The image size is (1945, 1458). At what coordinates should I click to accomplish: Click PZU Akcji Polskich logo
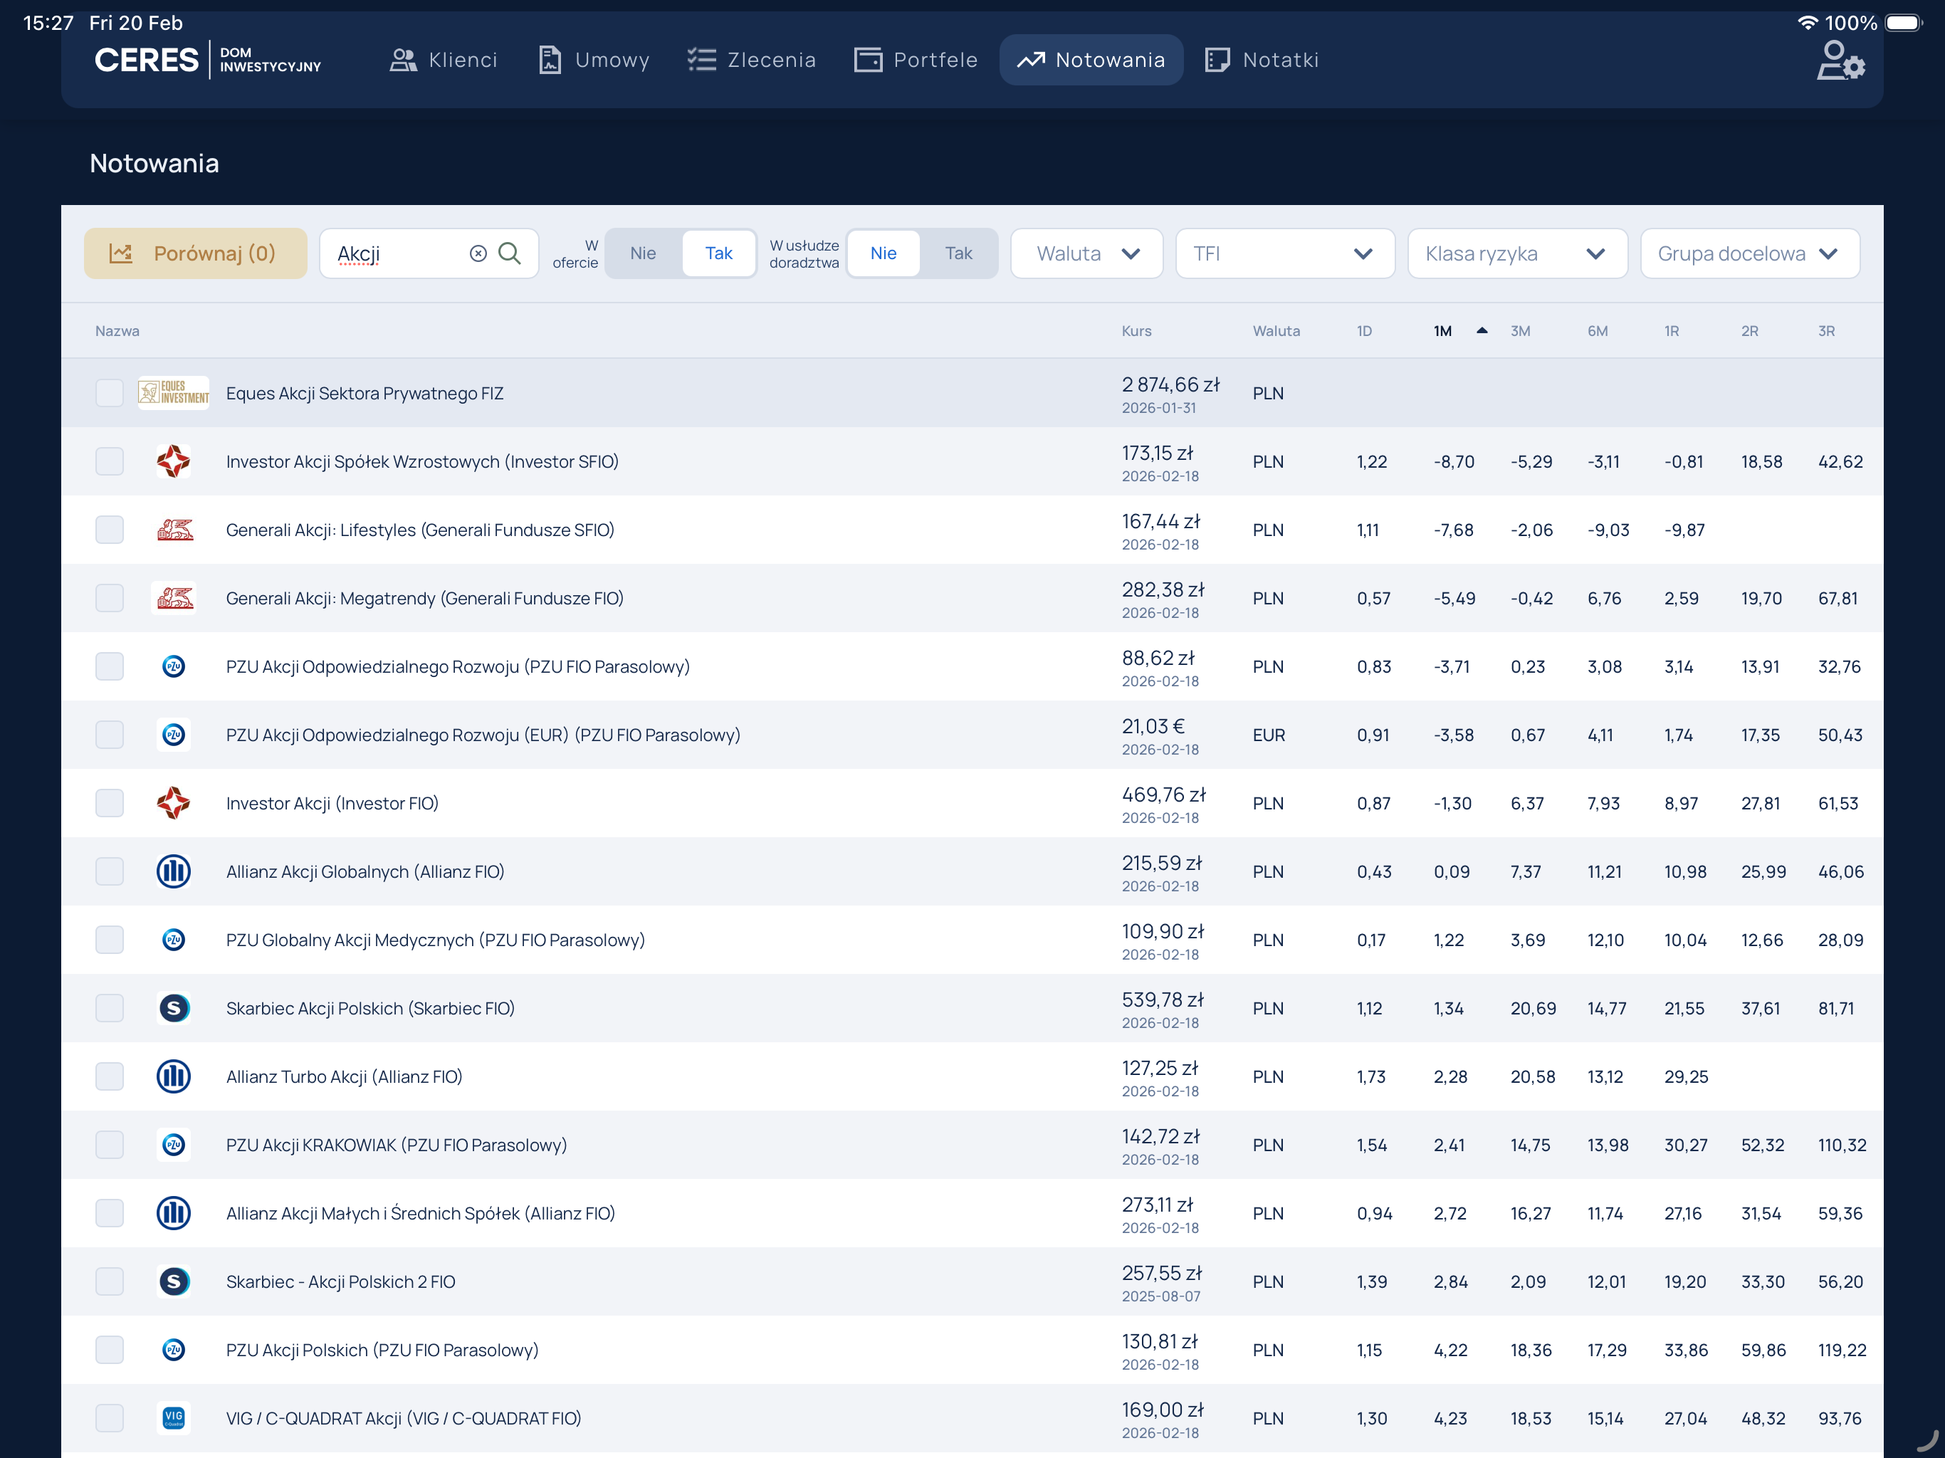(173, 1350)
